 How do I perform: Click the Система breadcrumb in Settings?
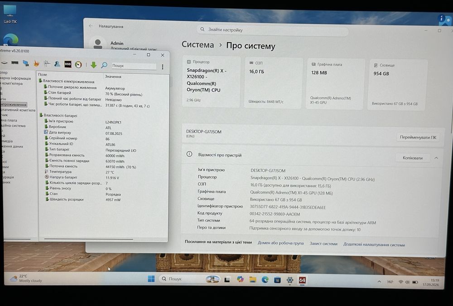click(x=198, y=45)
